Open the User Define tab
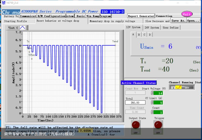 pyautogui.click(x=171, y=28)
